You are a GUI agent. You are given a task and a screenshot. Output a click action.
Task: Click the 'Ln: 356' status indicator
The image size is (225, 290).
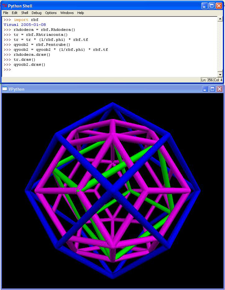point(207,80)
